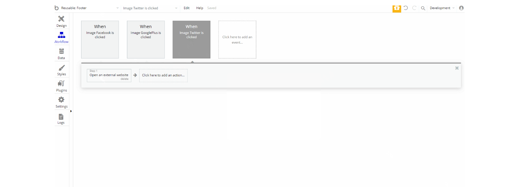Open the Logs tab
The width and height of the screenshot is (521, 187).
pyautogui.click(x=61, y=119)
